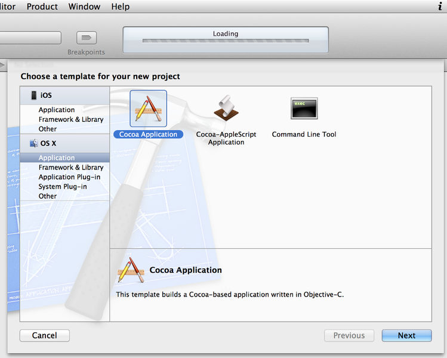Click the Breakpoints toolbar icon
The width and height of the screenshot is (447, 358).
tap(86, 38)
